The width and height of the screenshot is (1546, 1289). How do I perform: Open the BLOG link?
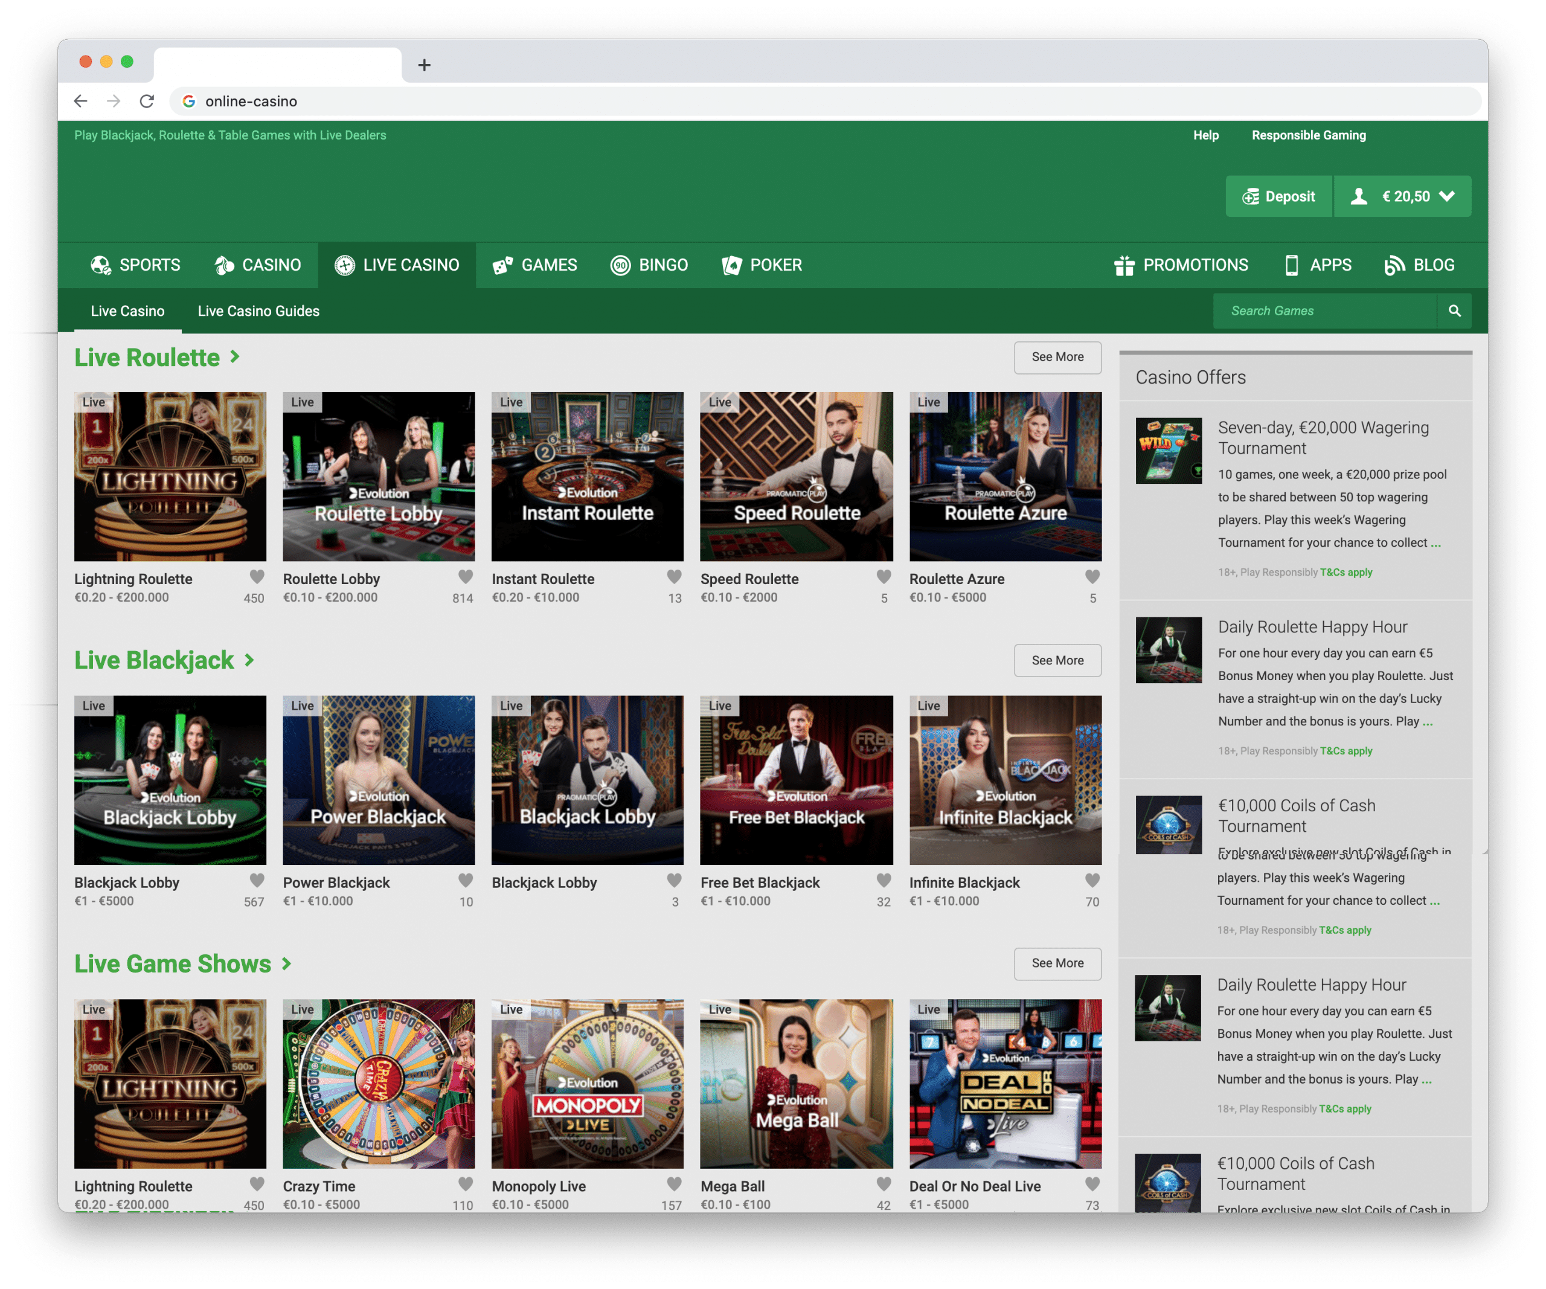coord(1419,265)
